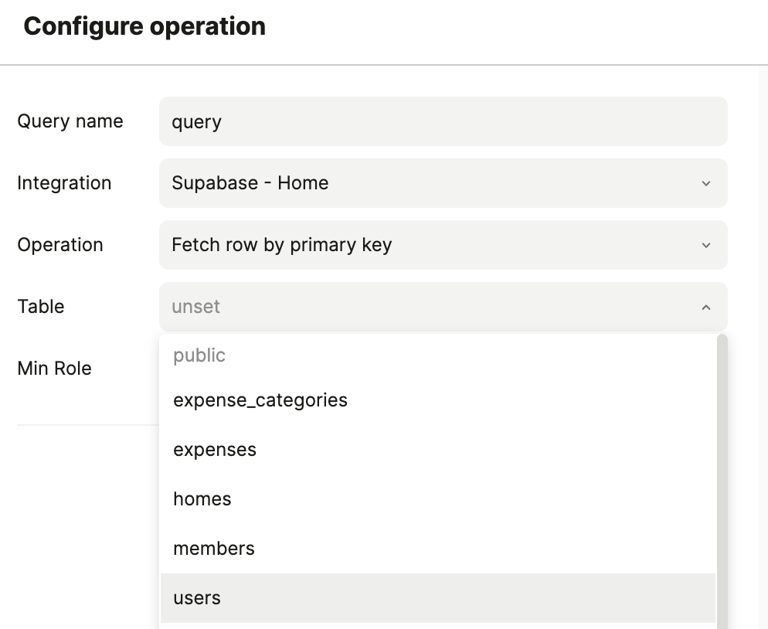Click the unset Table dropdown field
This screenshot has height=629, width=768.
click(x=433, y=307)
